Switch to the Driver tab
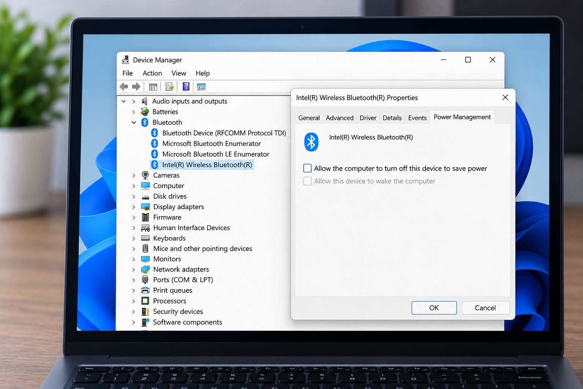This screenshot has width=583, height=389. (368, 118)
